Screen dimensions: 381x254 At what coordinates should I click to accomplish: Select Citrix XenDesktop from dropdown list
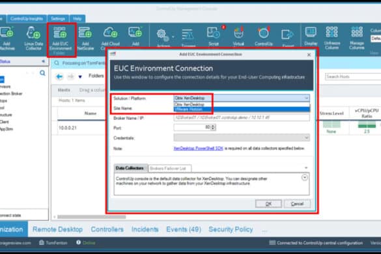click(242, 104)
